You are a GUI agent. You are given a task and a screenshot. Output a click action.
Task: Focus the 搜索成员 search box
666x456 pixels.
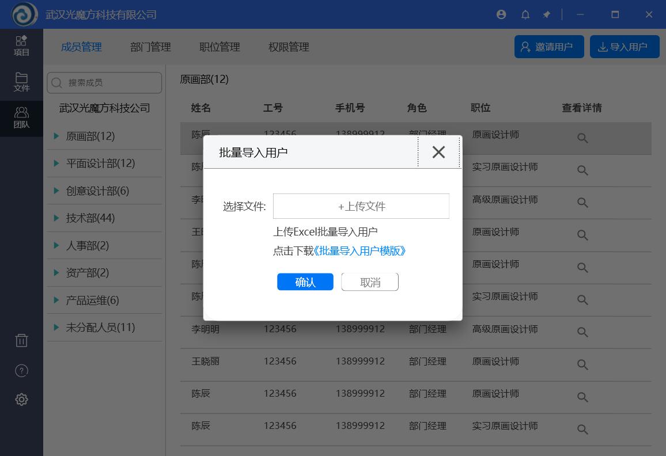pos(104,83)
